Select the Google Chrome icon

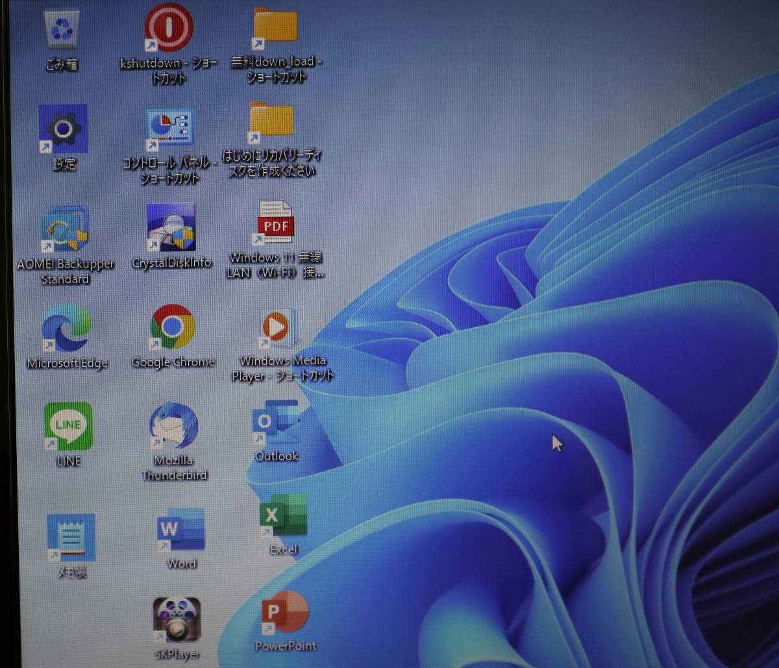coord(173,327)
